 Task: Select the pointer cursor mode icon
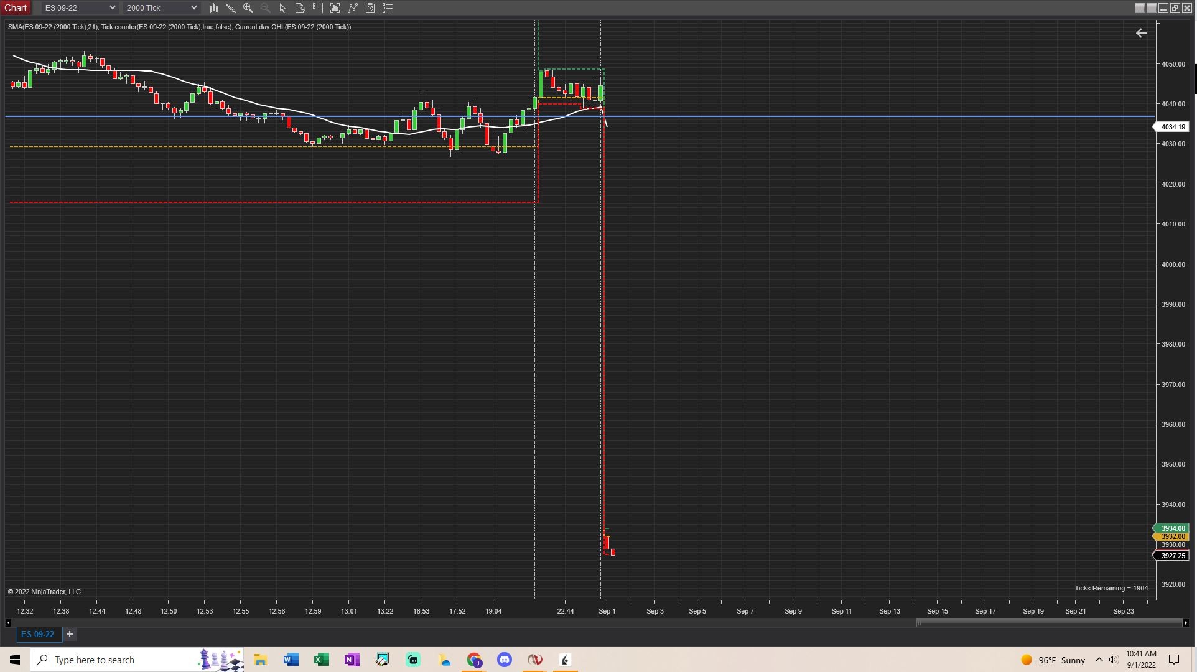[x=282, y=8]
